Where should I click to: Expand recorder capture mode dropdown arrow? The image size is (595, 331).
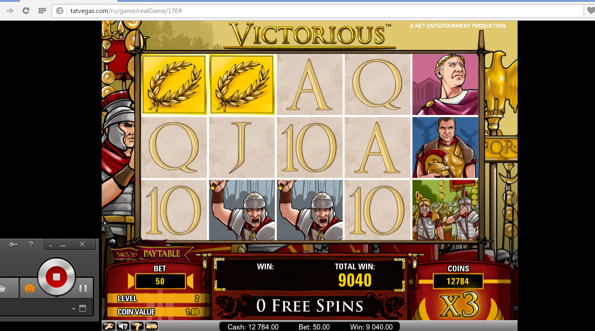point(74,309)
